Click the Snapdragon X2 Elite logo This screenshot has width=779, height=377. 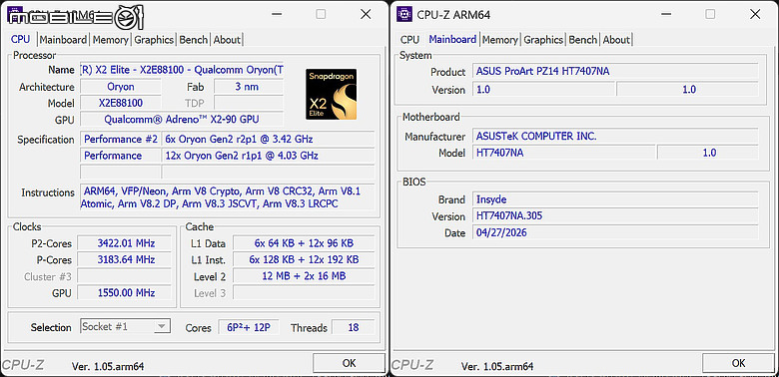tap(331, 94)
